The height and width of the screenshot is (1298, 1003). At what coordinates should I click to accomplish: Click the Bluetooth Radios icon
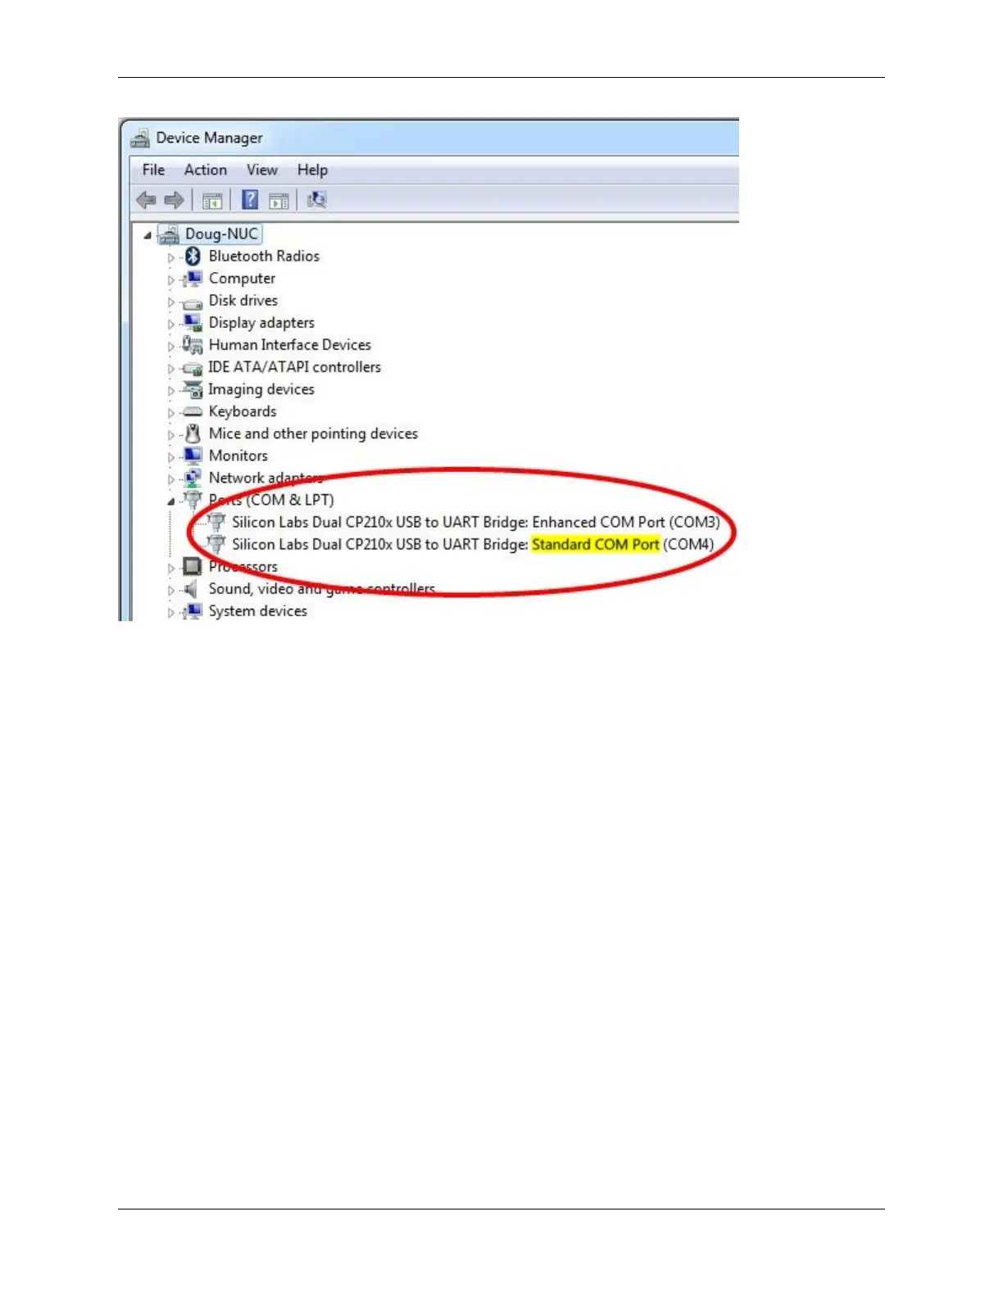(193, 256)
